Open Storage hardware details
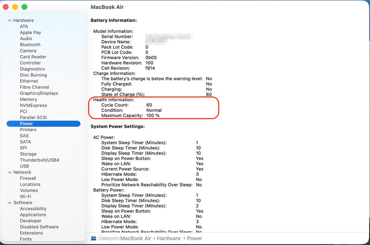 (28, 154)
